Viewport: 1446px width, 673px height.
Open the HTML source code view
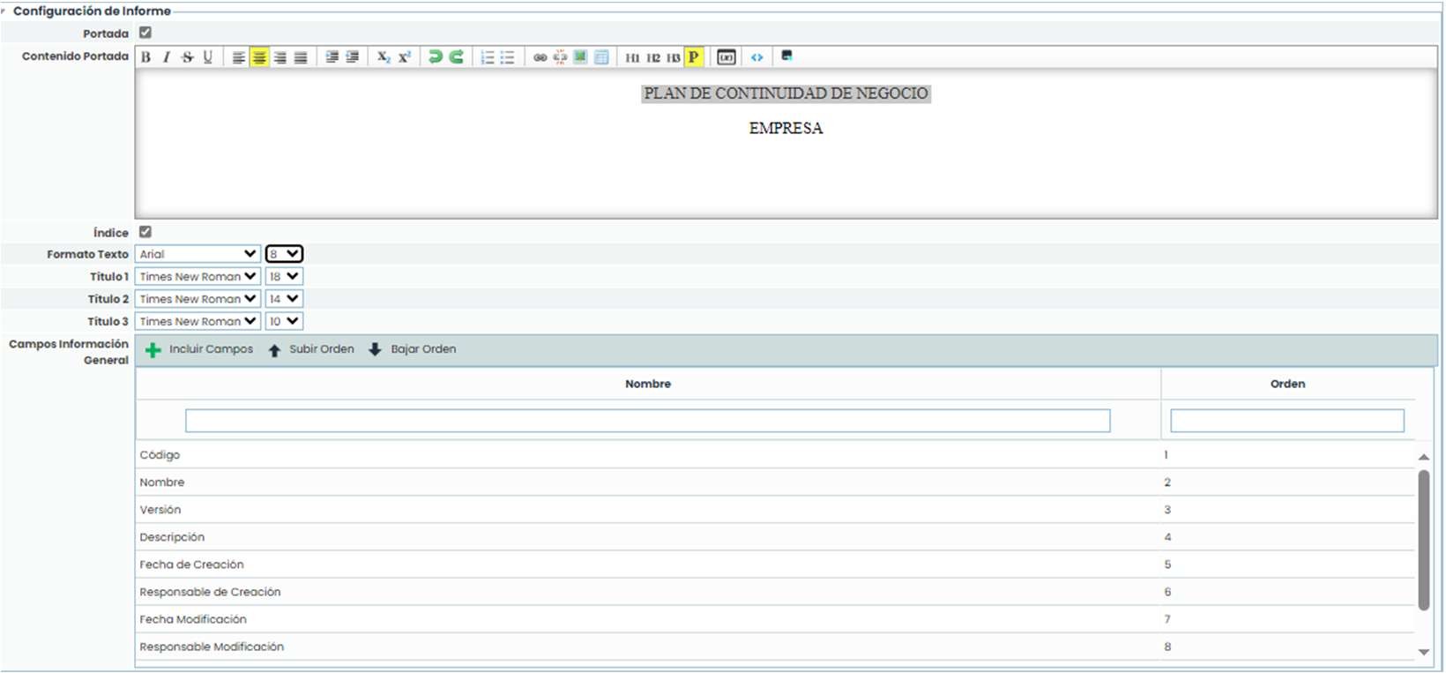757,57
